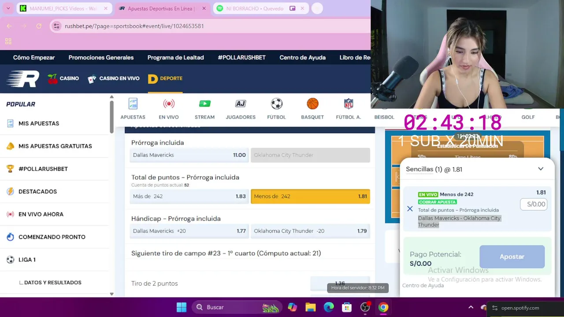Screen dimensions: 564x317
Task: Click the stake amount input field
Action: [x=534, y=204]
